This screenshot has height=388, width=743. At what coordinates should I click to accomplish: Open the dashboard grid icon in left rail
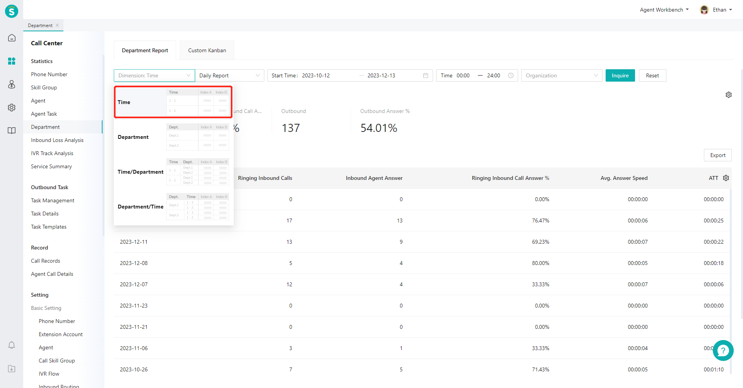(12, 61)
